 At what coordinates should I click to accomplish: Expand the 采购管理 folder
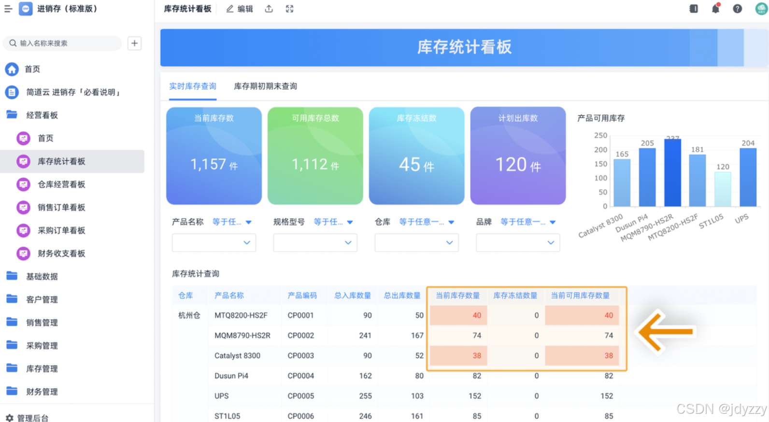coord(32,346)
